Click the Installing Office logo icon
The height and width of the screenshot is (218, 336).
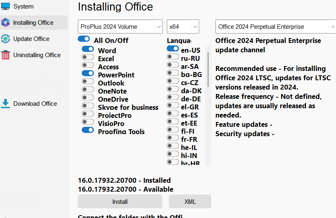coord(5,23)
